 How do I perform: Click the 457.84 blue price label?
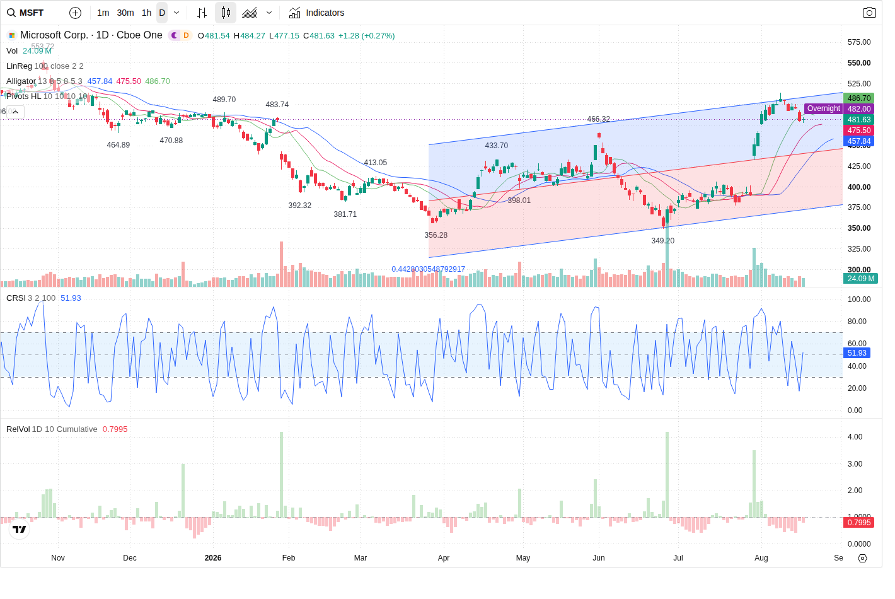click(858, 141)
